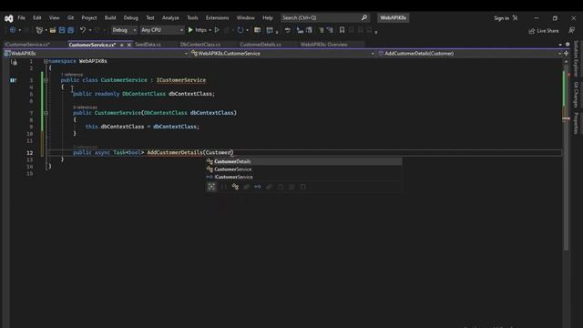This screenshot has height=328, width=583.
Task: Click the WebAPIX8s solution name button
Action: 393,18
